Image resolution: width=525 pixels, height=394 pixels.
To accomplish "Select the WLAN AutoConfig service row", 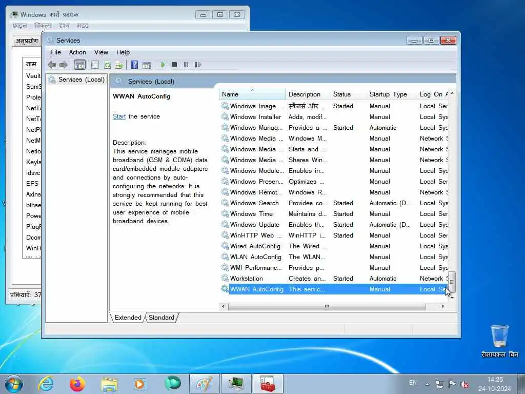I will [x=334, y=257].
